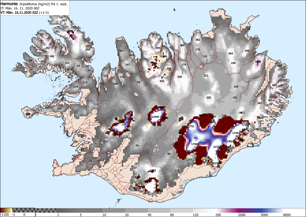Click the map value 135
The image size is (306, 217).
click(x=106, y=141)
